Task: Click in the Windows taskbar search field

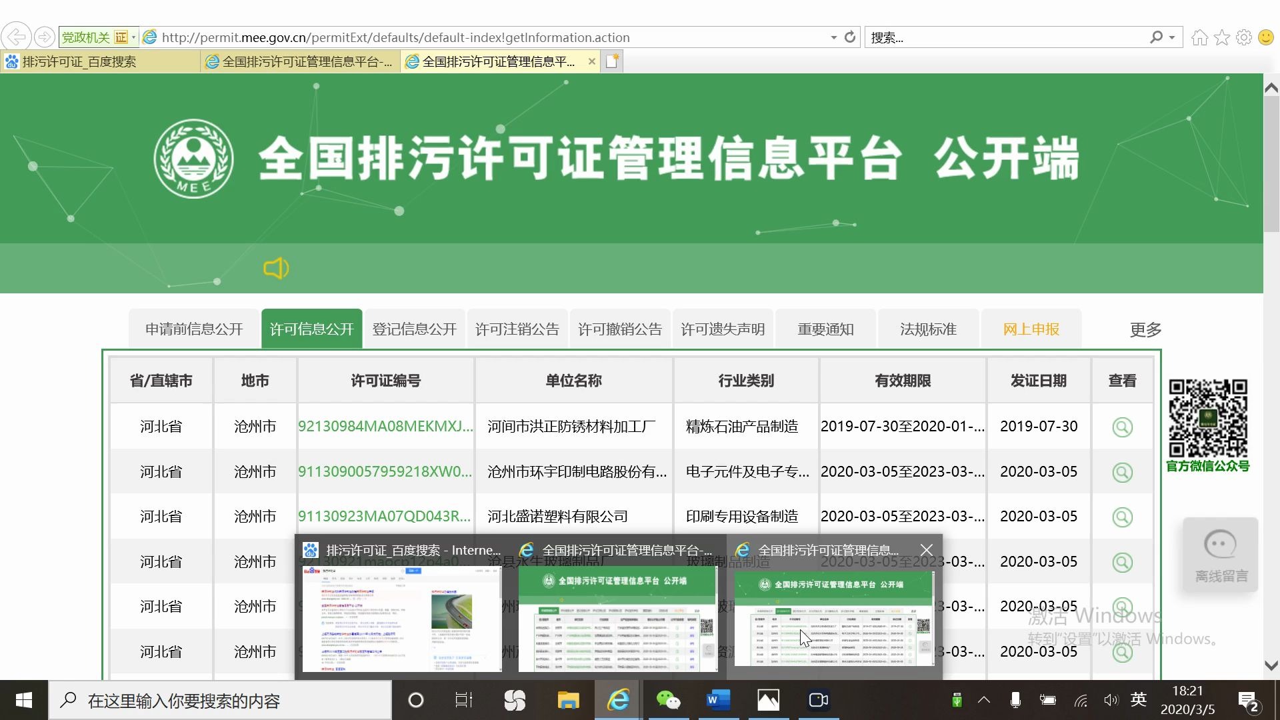Action: [220, 700]
